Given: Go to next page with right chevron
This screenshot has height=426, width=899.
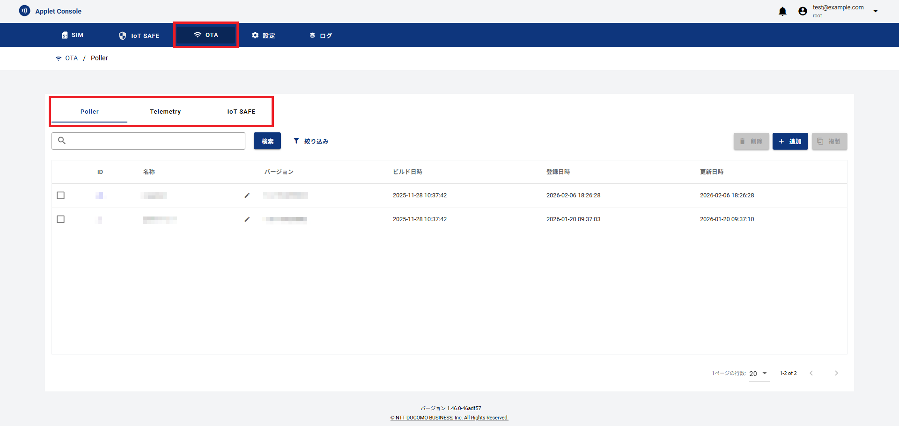Looking at the screenshot, I should pos(836,373).
